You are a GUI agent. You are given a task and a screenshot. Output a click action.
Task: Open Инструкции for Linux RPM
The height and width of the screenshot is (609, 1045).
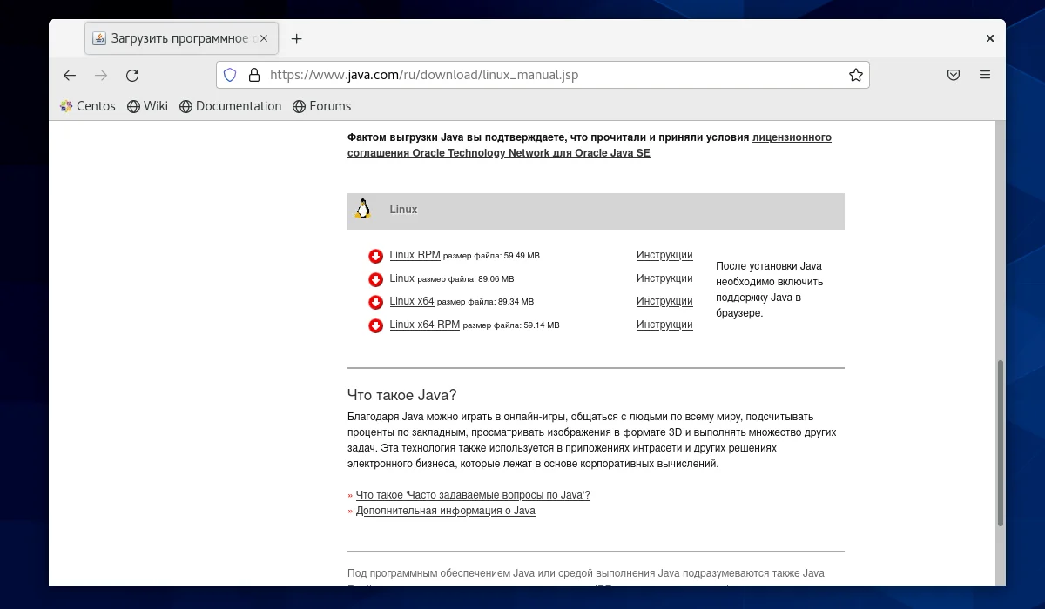point(664,255)
